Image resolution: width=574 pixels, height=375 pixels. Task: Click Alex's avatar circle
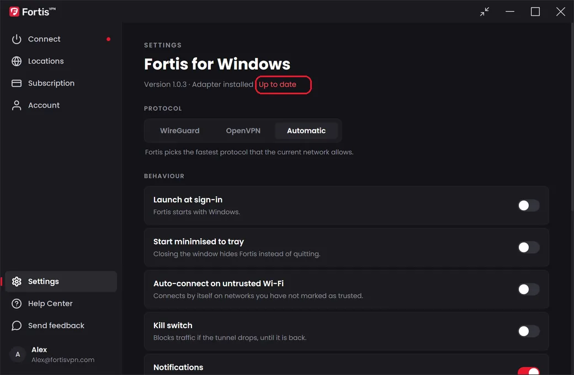click(x=18, y=355)
